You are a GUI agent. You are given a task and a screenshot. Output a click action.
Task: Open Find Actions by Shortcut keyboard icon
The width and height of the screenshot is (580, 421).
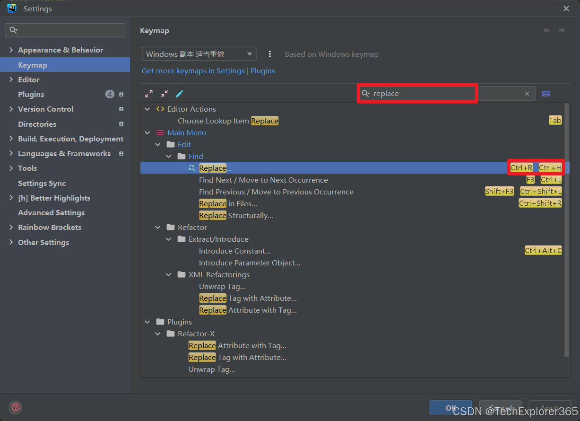coord(546,94)
